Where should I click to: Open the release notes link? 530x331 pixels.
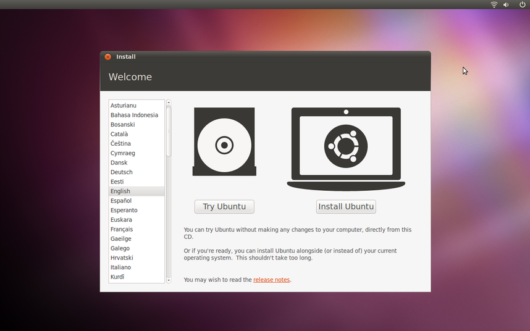coord(271,280)
